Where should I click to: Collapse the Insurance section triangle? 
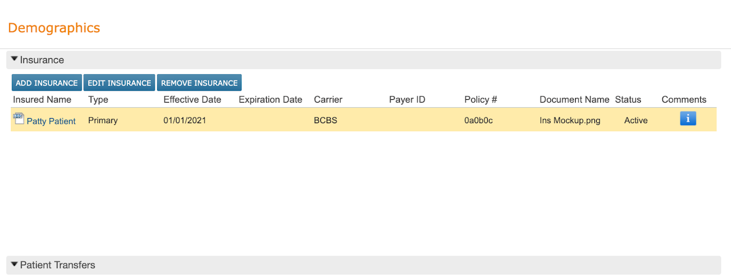click(15, 59)
